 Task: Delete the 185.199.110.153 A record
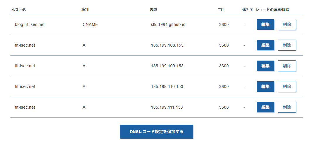[287, 86]
